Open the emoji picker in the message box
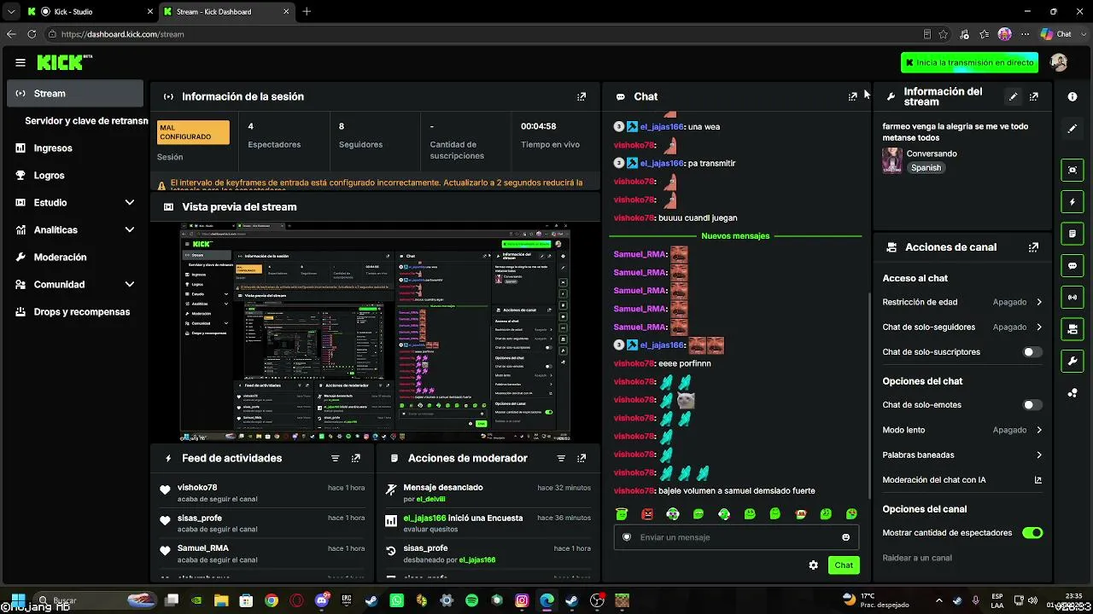Viewport: 1093px width, 614px height. 846,537
